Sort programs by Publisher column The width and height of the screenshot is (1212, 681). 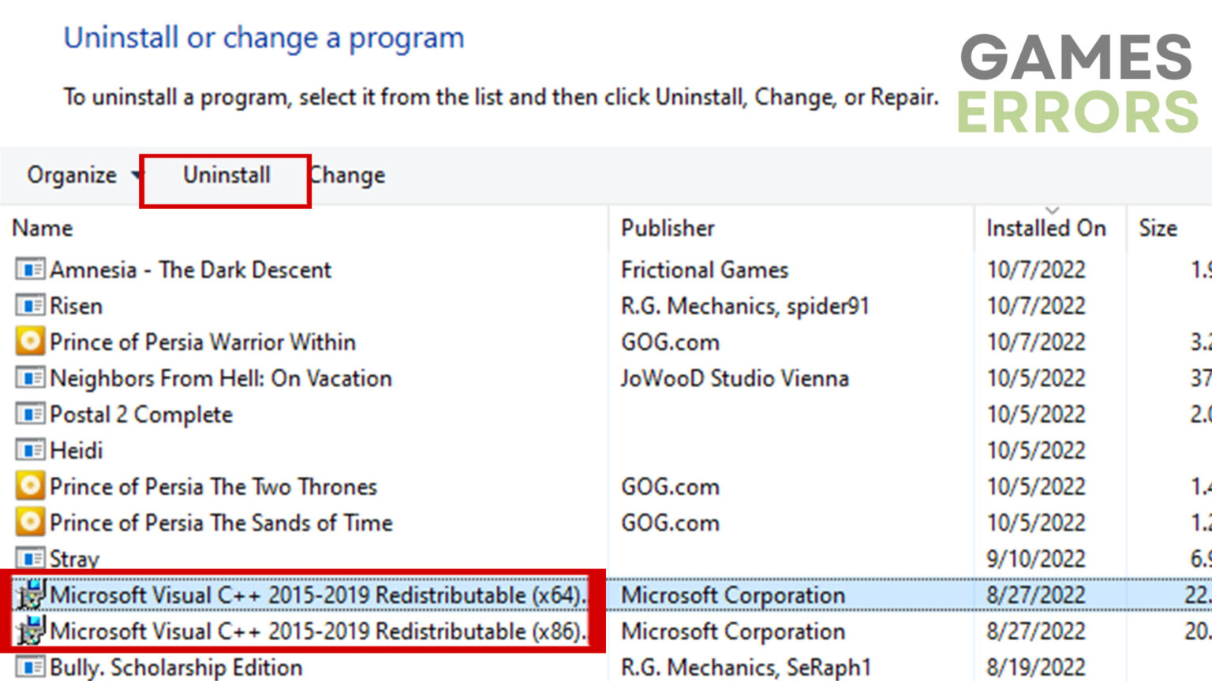(668, 229)
